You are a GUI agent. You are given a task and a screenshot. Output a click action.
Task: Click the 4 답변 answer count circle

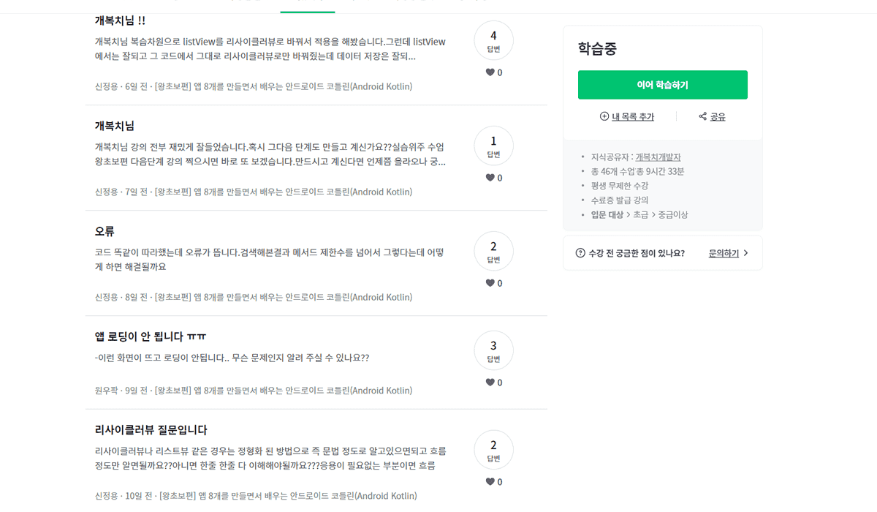click(493, 40)
